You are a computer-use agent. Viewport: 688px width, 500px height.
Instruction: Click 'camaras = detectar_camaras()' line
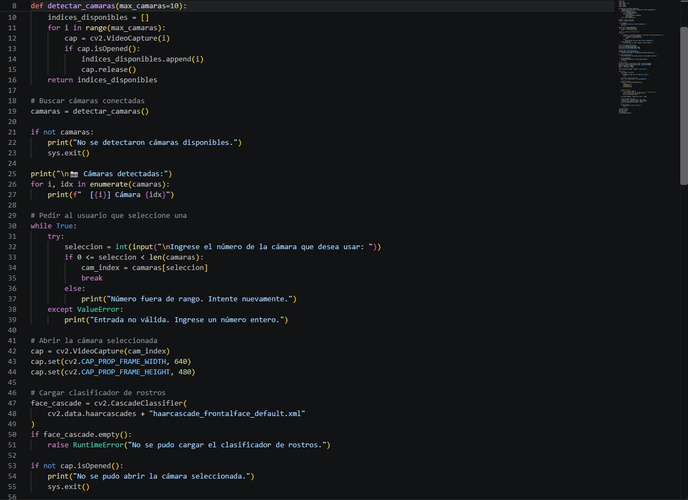[90, 111]
